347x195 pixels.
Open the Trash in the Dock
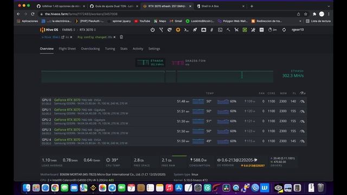320,188
